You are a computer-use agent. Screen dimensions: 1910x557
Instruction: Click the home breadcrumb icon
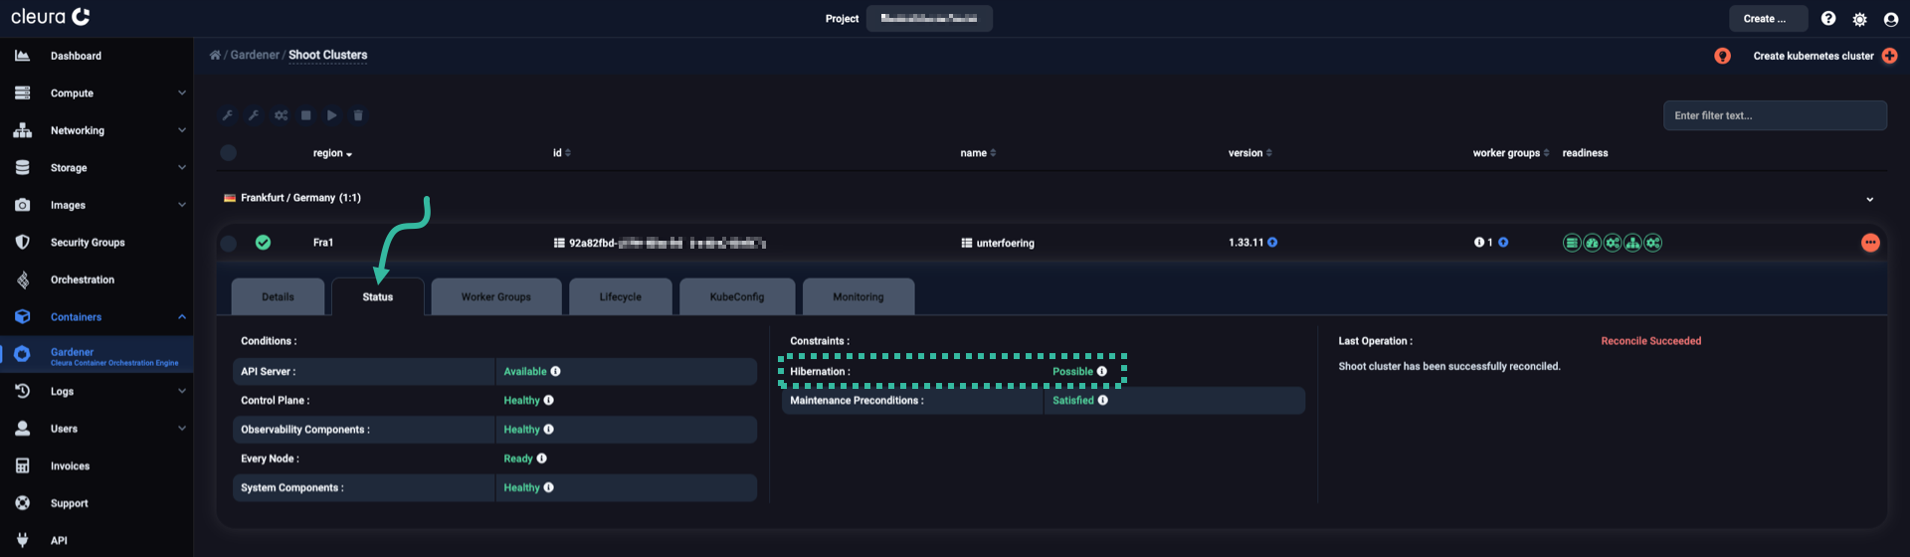point(215,55)
